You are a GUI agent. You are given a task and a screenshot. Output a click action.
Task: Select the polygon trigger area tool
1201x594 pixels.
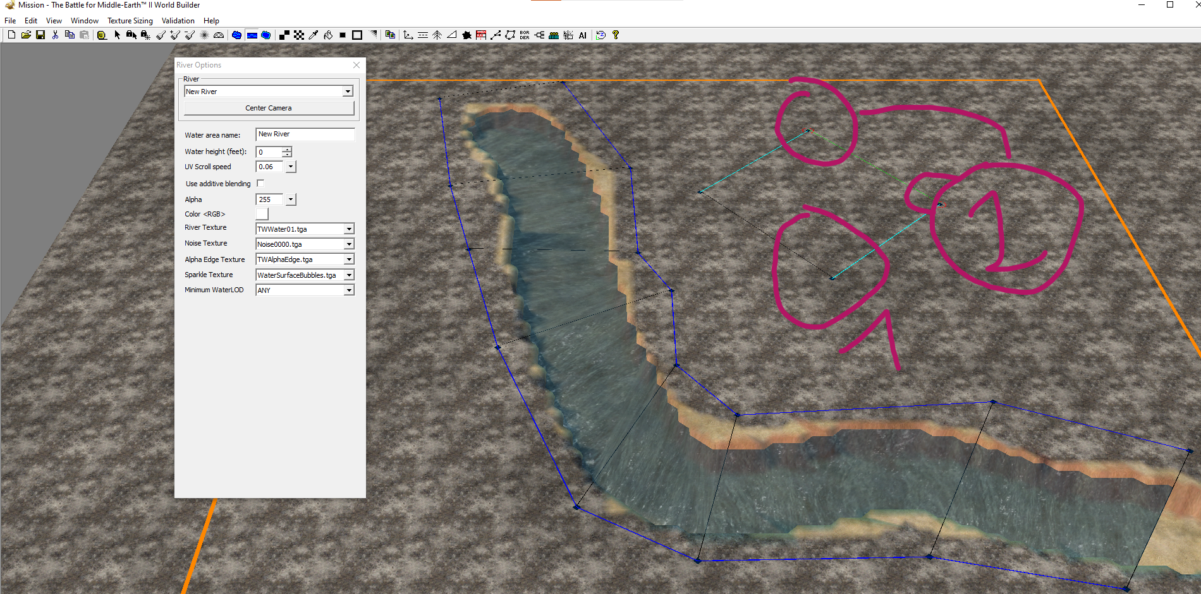coord(510,35)
